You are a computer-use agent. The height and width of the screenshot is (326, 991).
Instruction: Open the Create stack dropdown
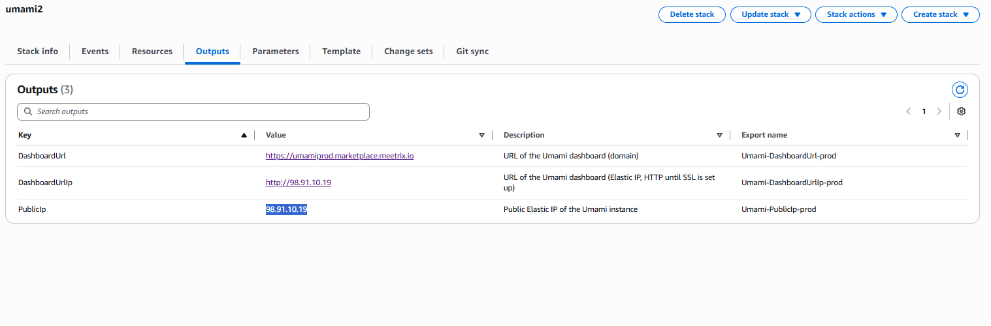pos(941,14)
